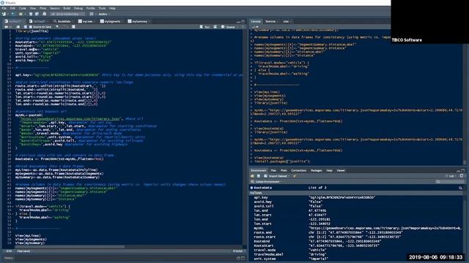The width and height of the screenshot is (469, 263).
Task: Click the console input line install.packages
Action: [x=281, y=161]
